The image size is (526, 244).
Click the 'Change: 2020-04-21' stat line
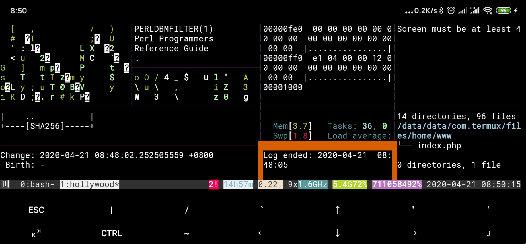(107, 155)
